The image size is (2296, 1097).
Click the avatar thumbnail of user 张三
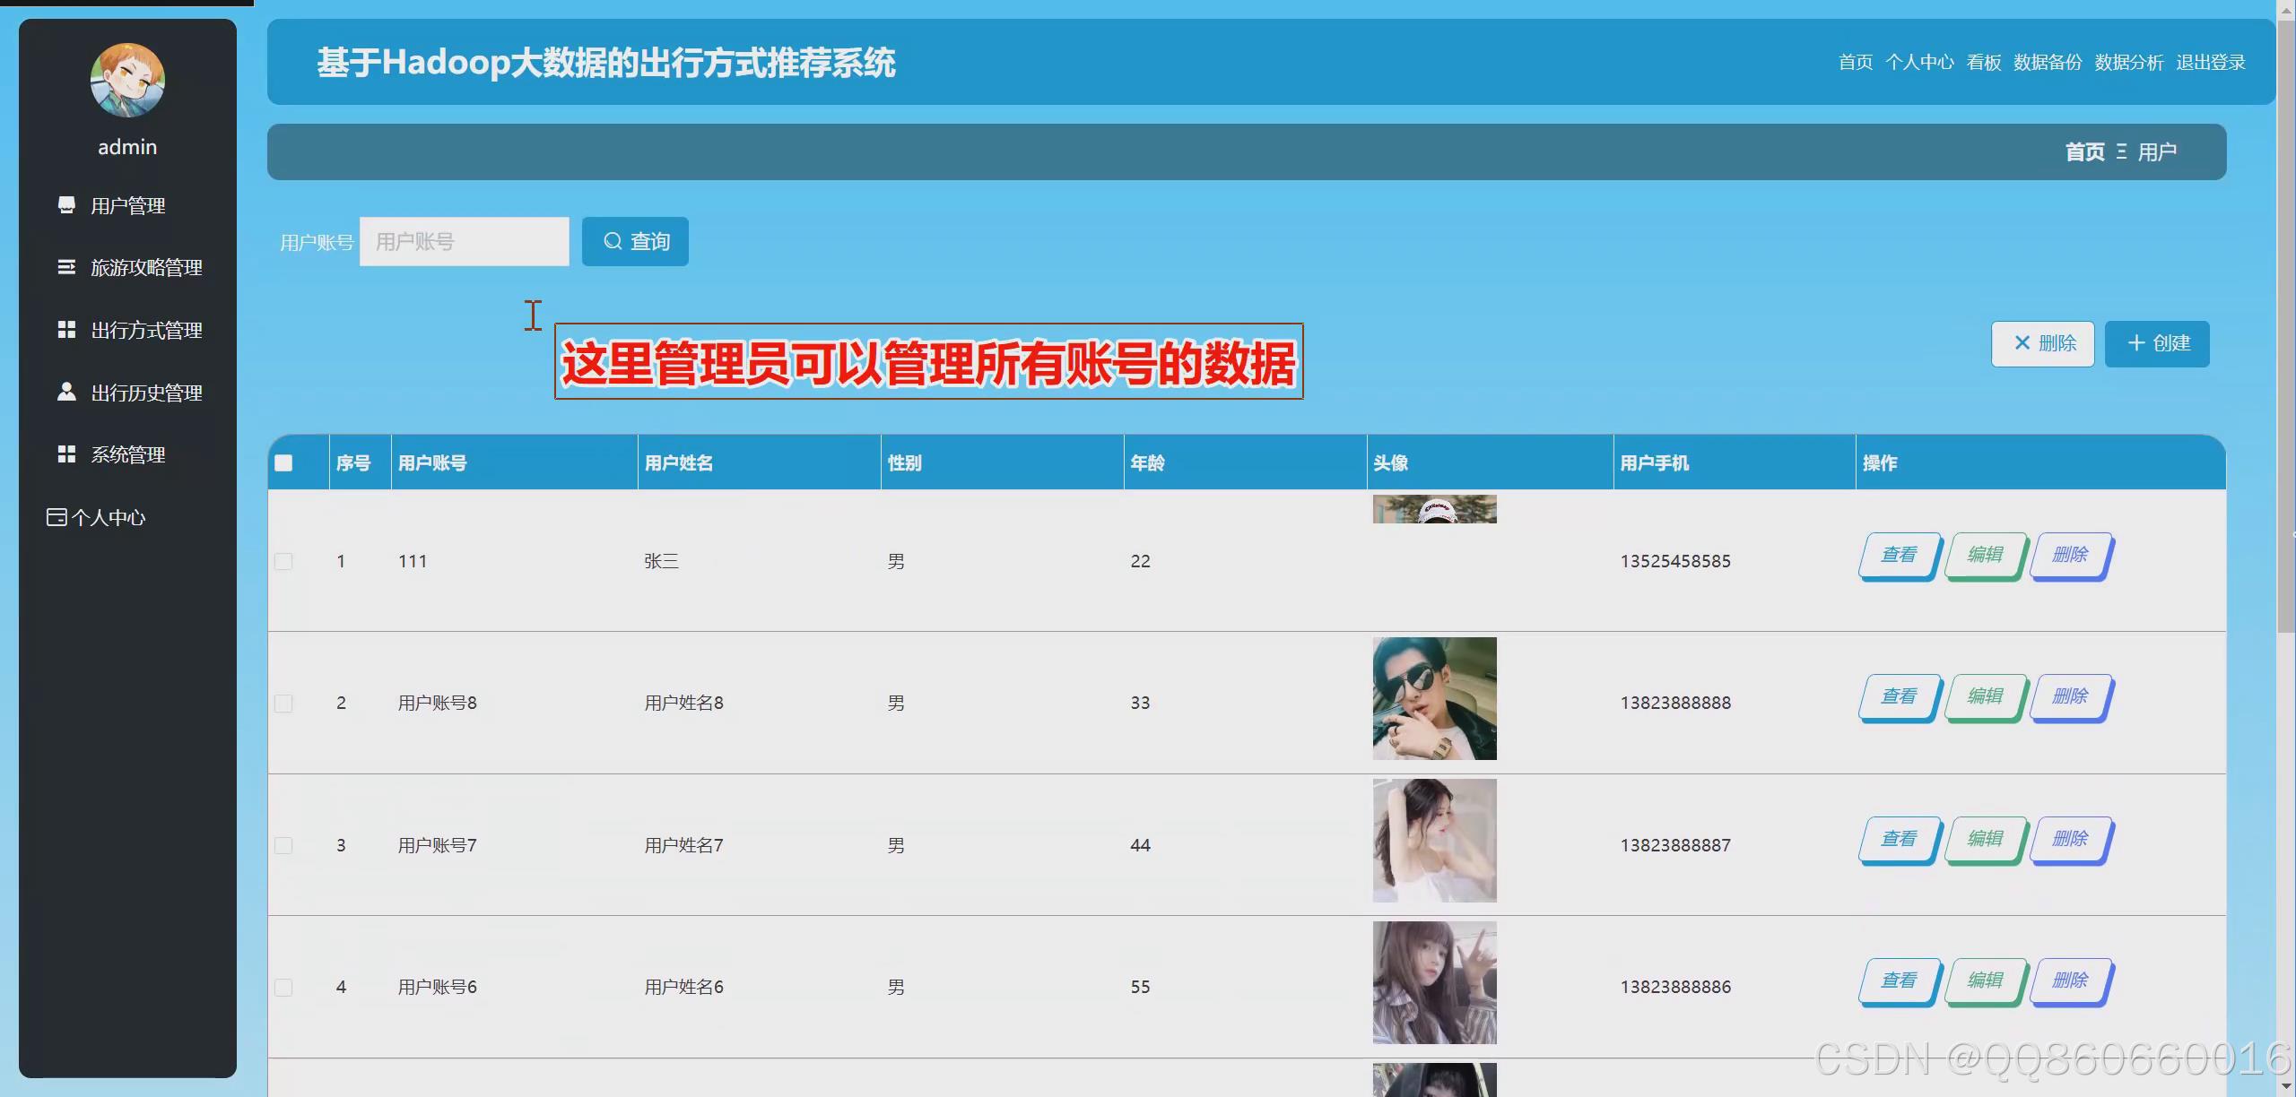pos(1435,509)
